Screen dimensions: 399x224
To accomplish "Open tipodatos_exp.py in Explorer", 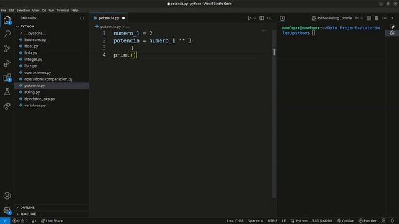I will pos(39,99).
